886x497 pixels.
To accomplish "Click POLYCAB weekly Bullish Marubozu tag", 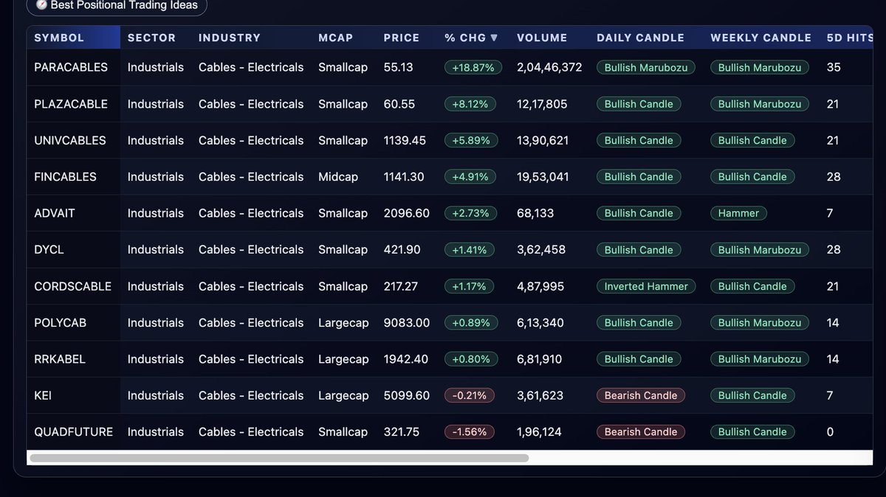I will point(760,323).
